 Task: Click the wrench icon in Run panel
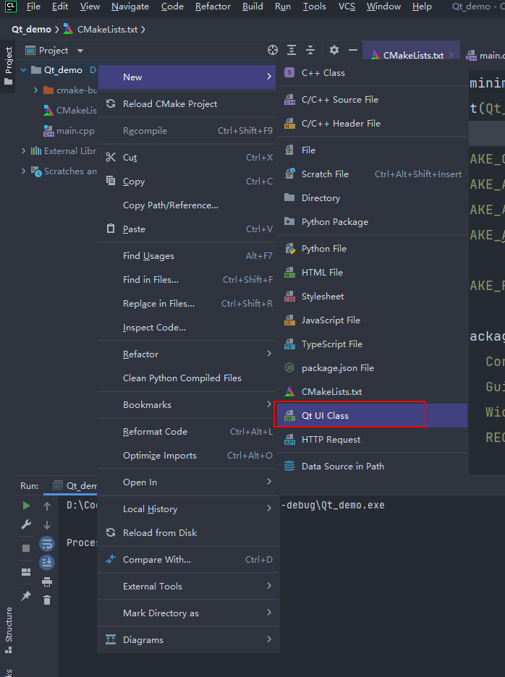point(26,524)
